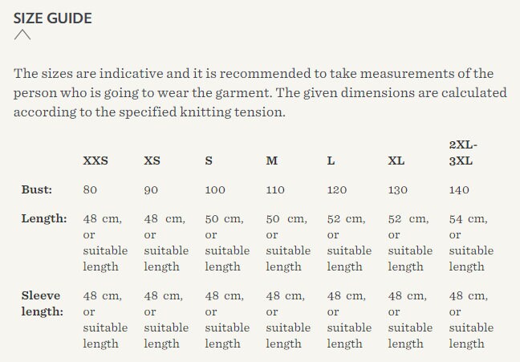
Task: Click the 54 cm length cell
Action: coord(471,243)
